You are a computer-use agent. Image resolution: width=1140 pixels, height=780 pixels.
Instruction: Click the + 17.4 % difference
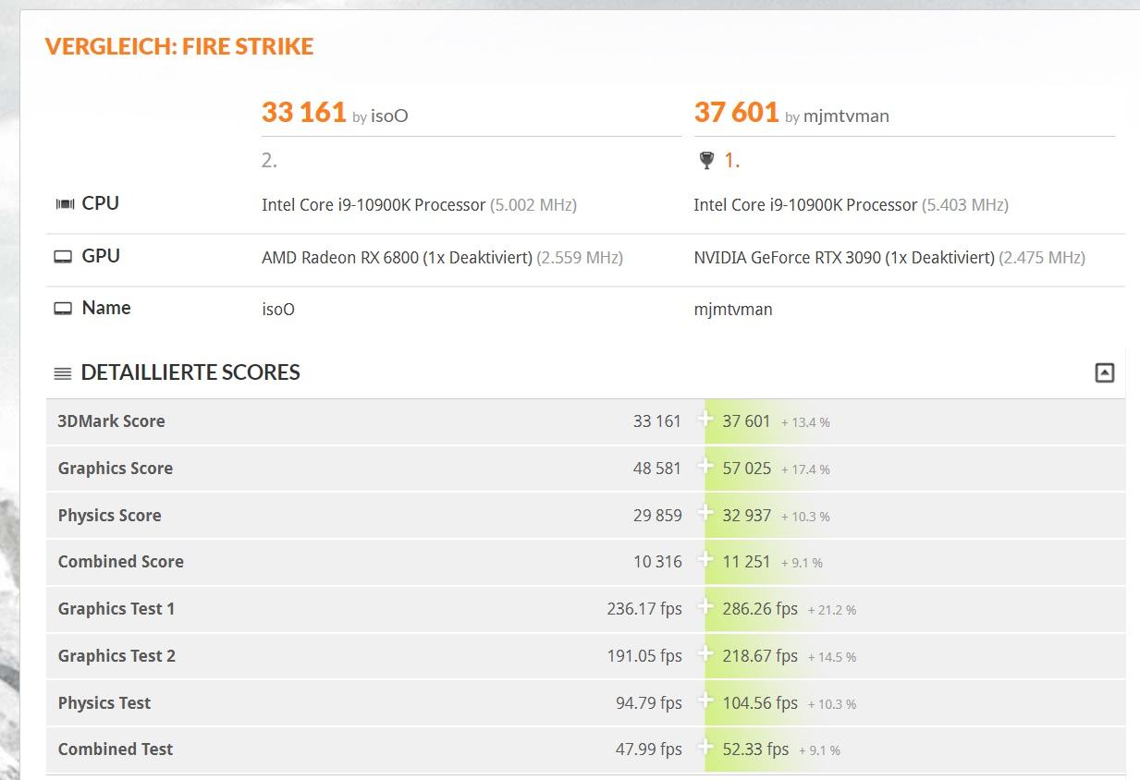click(805, 469)
